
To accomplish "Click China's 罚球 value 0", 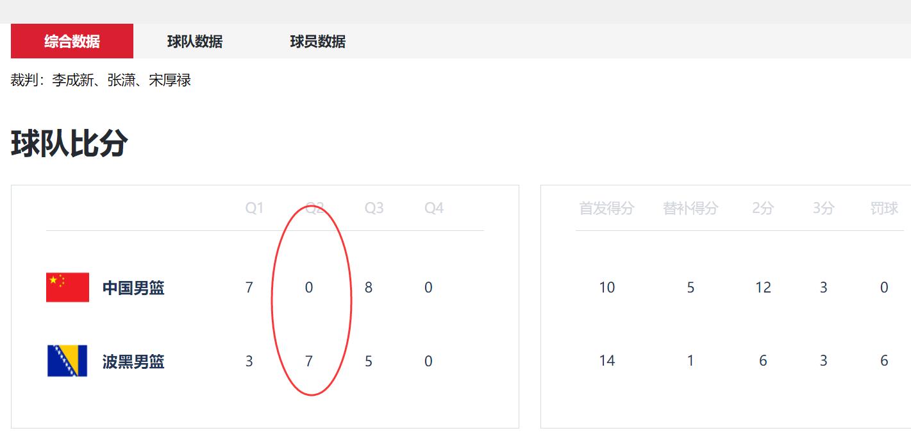I will pyautogui.click(x=884, y=287).
